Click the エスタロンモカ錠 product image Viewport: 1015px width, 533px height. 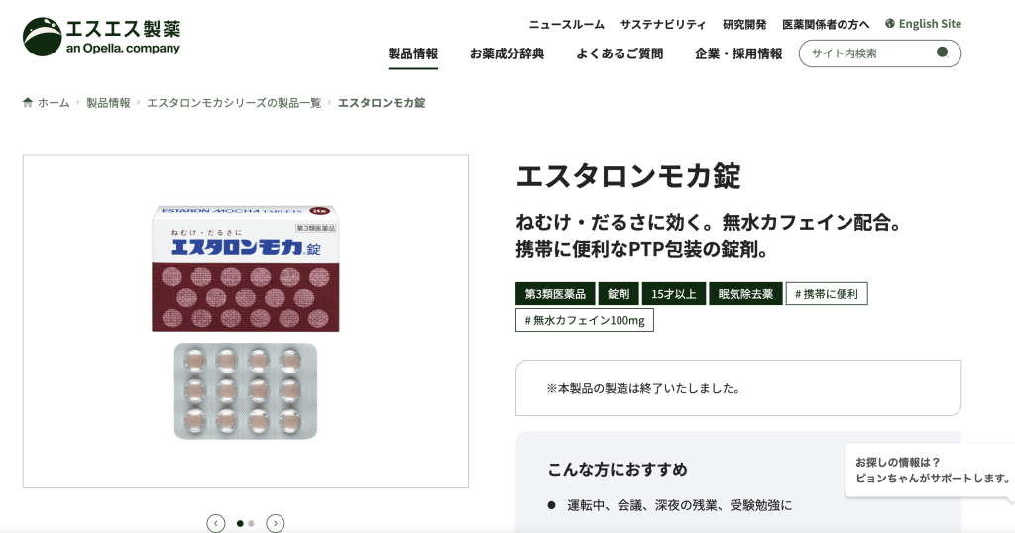pos(246,321)
